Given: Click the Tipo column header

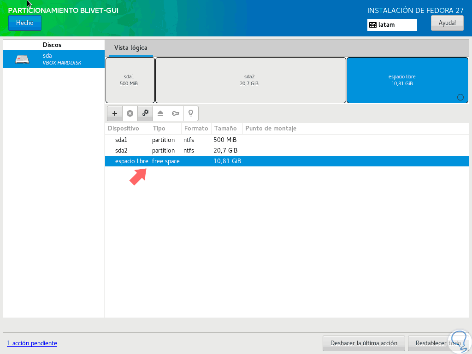Looking at the screenshot, I should click(x=165, y=129).
